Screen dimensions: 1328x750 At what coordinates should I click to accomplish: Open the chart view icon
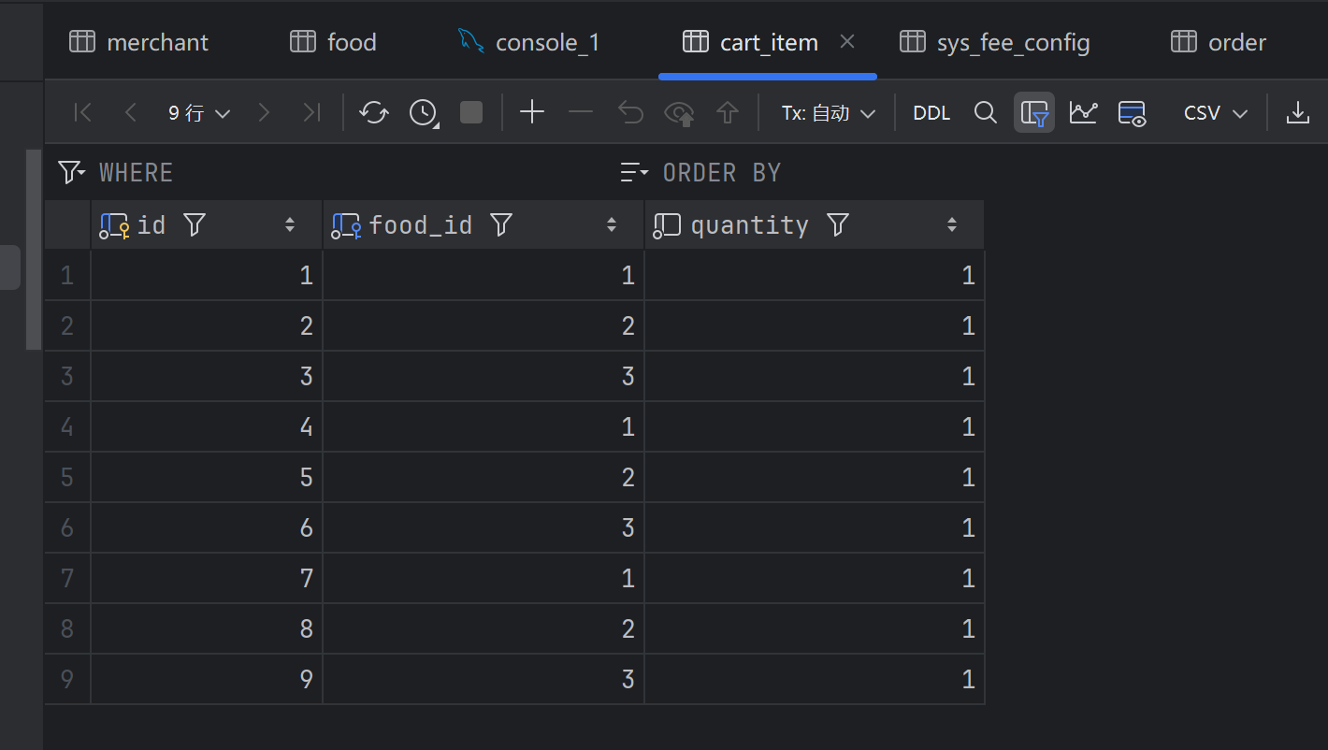click(1083, 113)
